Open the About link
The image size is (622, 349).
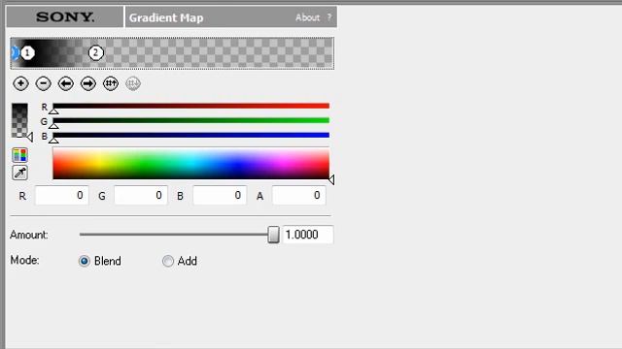pyautogui.click(x=307, y=17)
